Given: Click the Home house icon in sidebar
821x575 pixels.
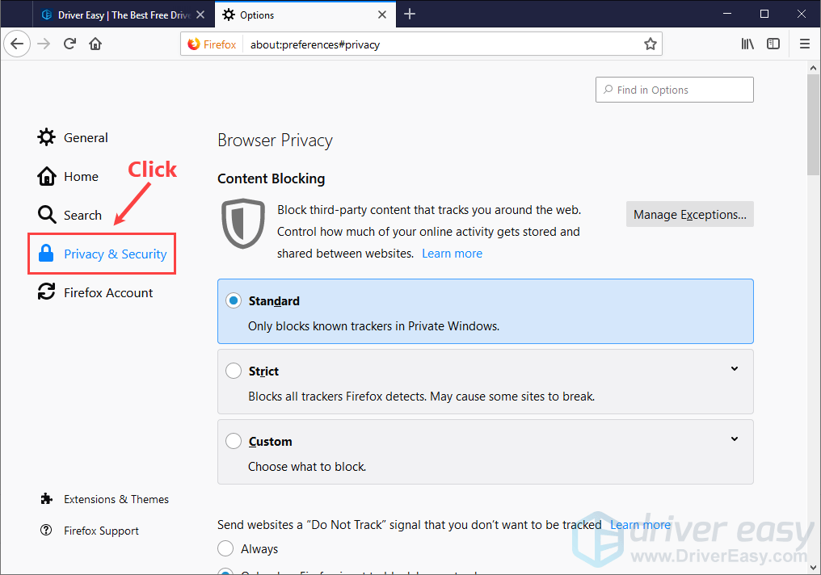Looking at the screenshot, I should pos(46,176).
